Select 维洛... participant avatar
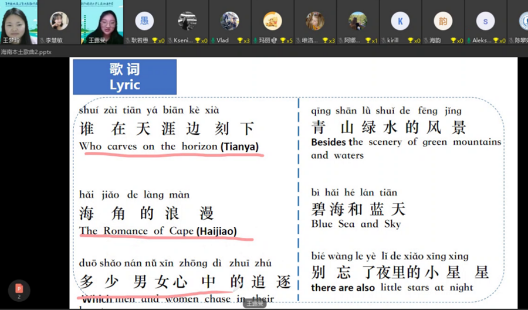This screenshot has height=310, width=528. pyautogui.click(x=315, y=21)
